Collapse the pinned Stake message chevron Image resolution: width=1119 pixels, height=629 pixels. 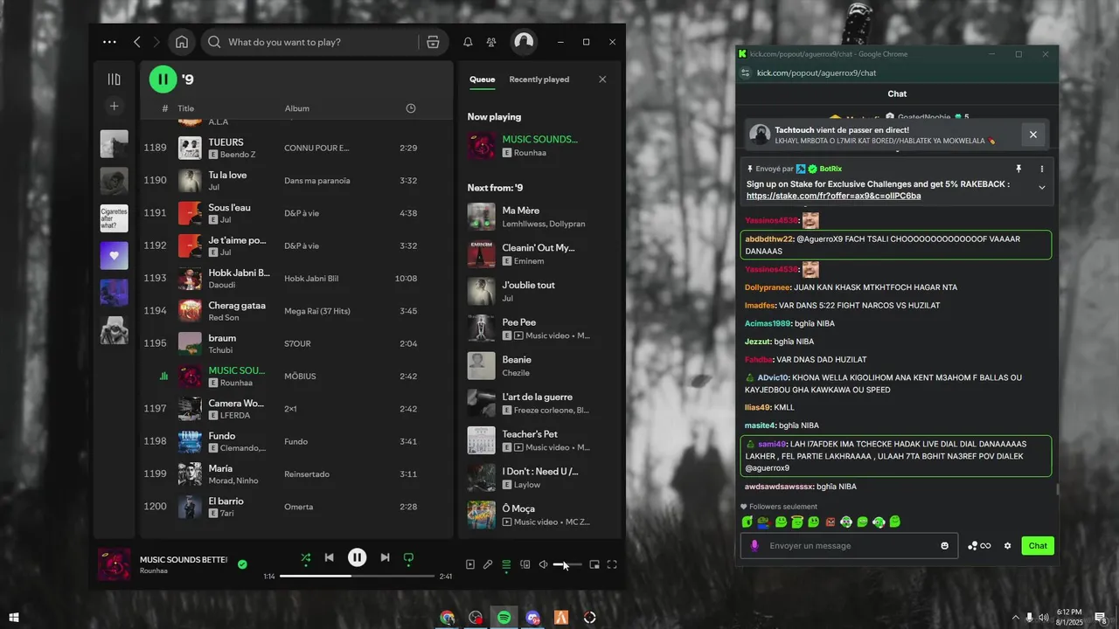click(x=1041, y=188)
